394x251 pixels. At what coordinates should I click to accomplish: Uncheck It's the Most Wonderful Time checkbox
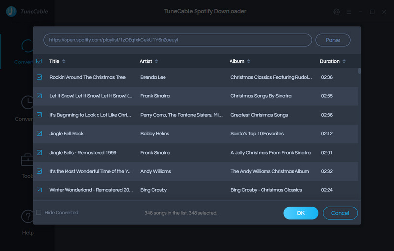point(39,171)
